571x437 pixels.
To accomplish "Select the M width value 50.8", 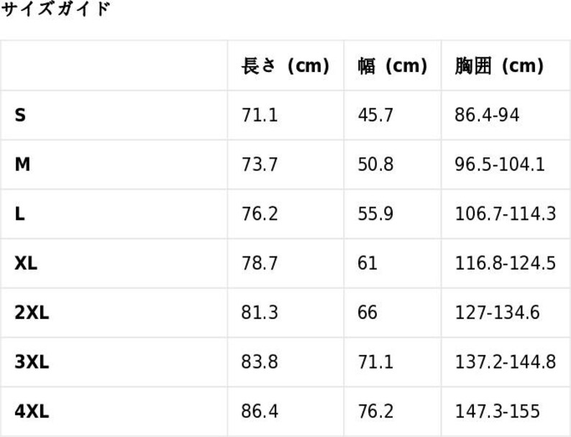I will (375, 165).
